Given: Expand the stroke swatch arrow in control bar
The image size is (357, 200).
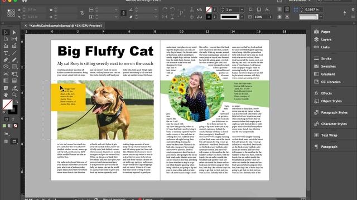Looking at the screenshot, I should [215, 17].
